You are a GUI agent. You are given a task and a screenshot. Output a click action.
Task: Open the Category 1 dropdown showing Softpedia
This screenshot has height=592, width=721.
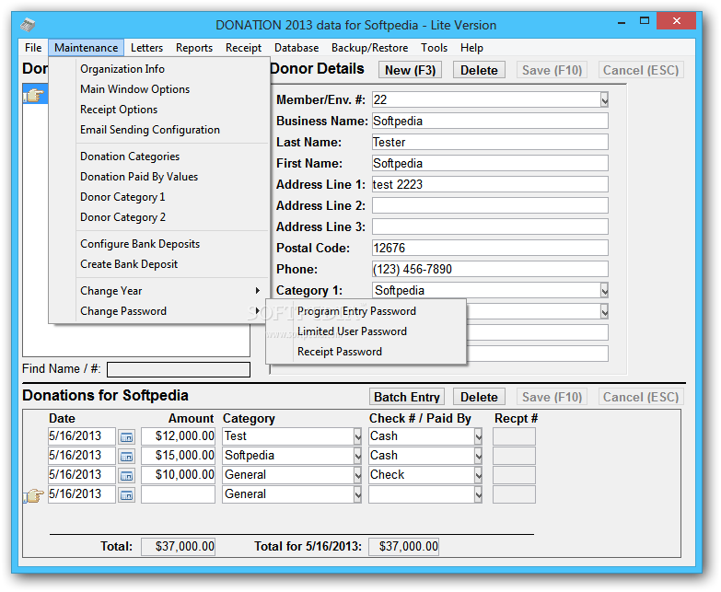pyautogui.click(x=604, y=291)
